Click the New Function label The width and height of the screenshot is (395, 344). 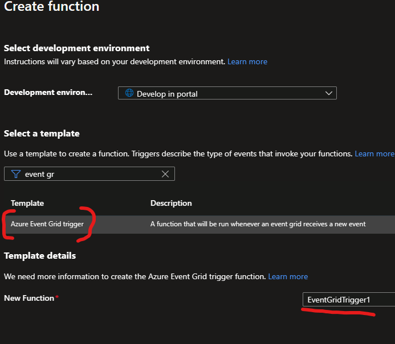29,298
